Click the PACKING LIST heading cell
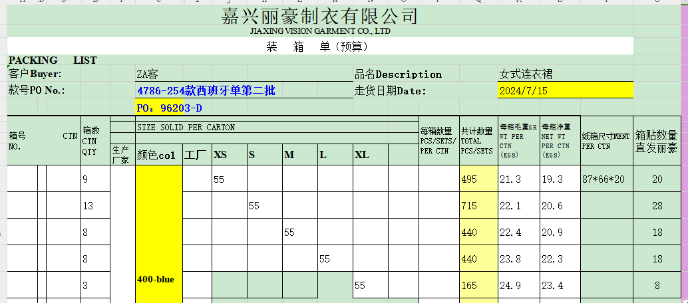 pos(53,60)
